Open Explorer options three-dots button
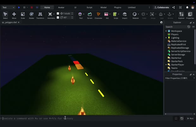 [193, 27]
